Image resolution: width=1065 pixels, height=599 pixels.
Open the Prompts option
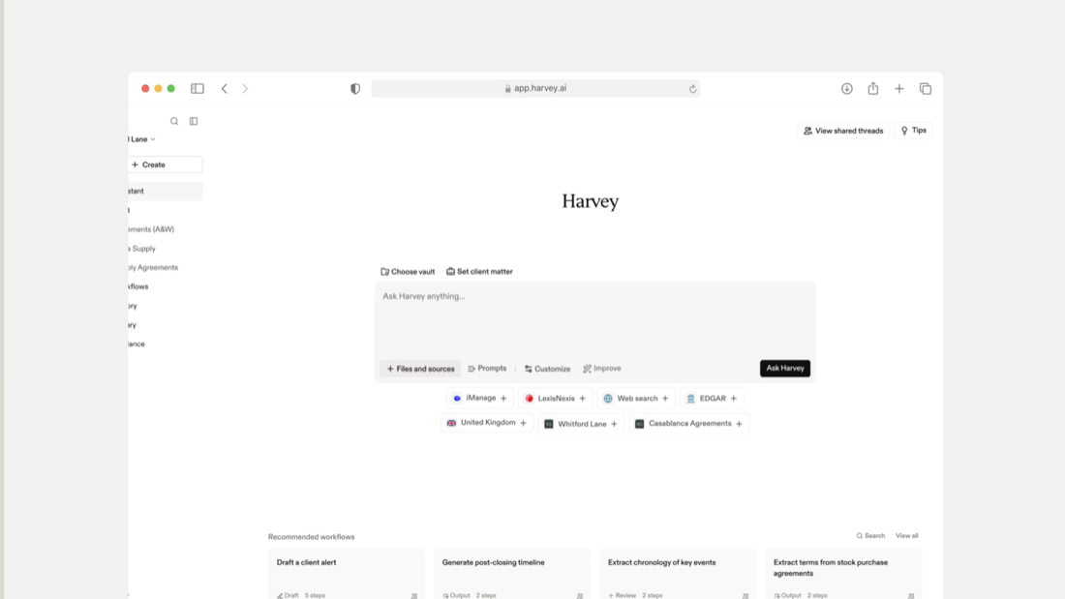click(x=487, y=368)
